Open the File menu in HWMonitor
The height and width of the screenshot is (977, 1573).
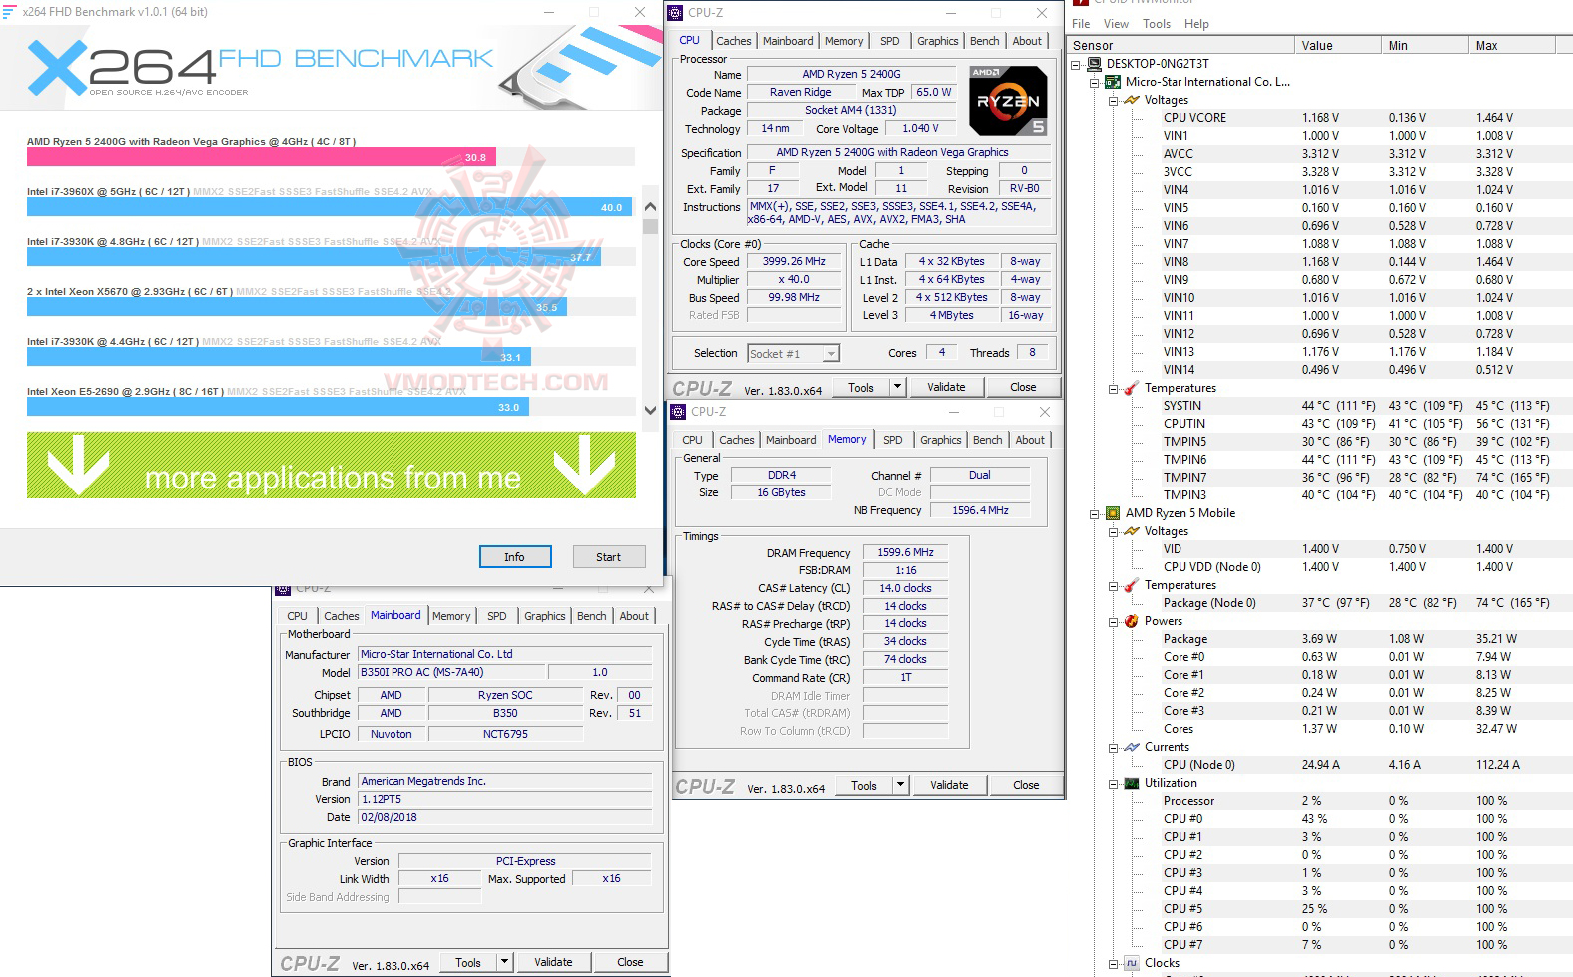point(1081,24)
